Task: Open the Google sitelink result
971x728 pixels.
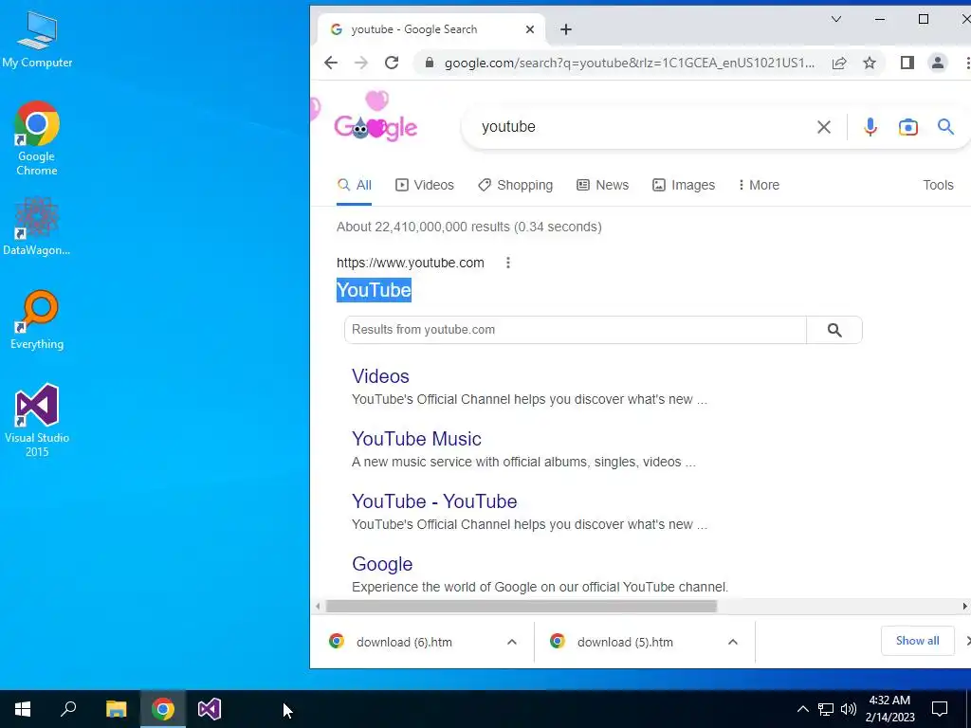Action: click(382, 564)
